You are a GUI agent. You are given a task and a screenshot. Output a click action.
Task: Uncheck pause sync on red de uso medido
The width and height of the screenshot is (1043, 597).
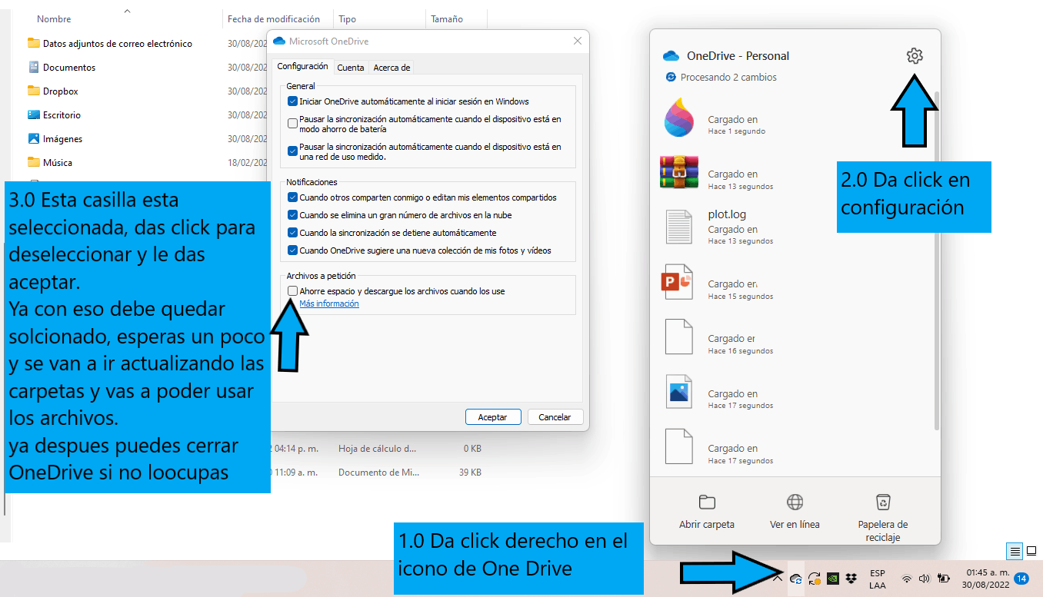coord(292,151)
